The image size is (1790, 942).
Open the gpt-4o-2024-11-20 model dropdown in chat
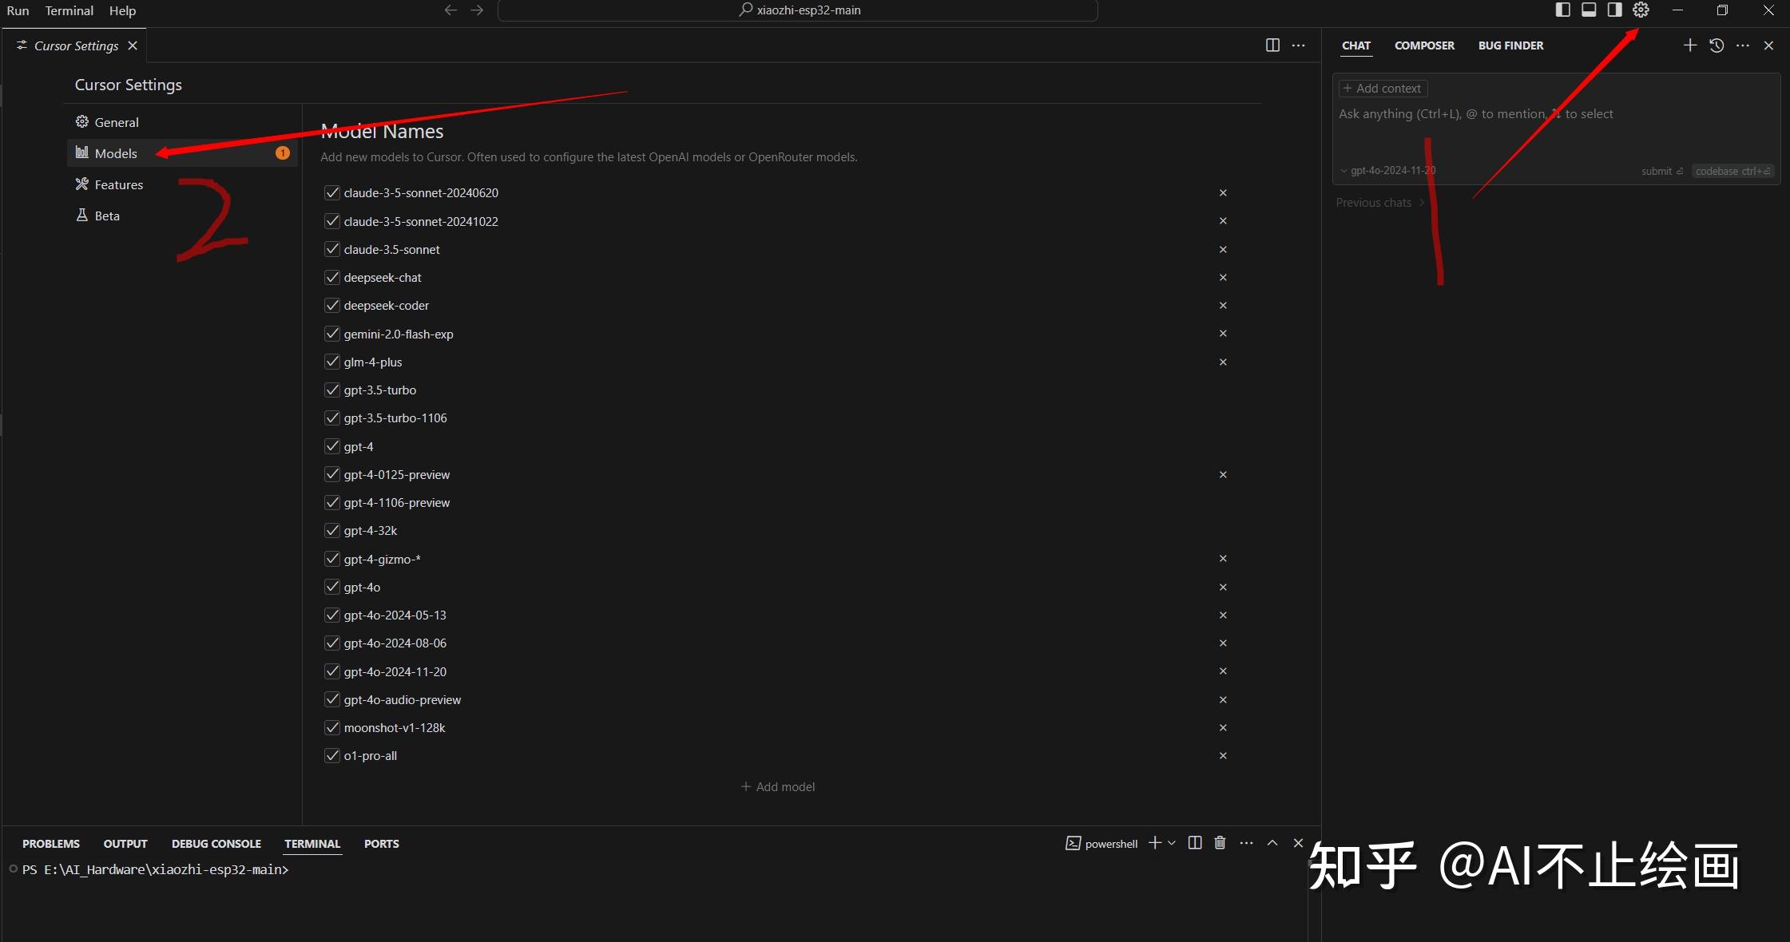coord(1389,171)
